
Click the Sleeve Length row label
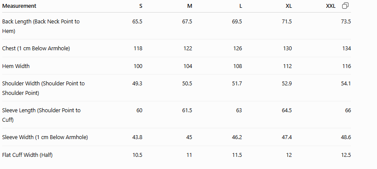pos(41,115)
